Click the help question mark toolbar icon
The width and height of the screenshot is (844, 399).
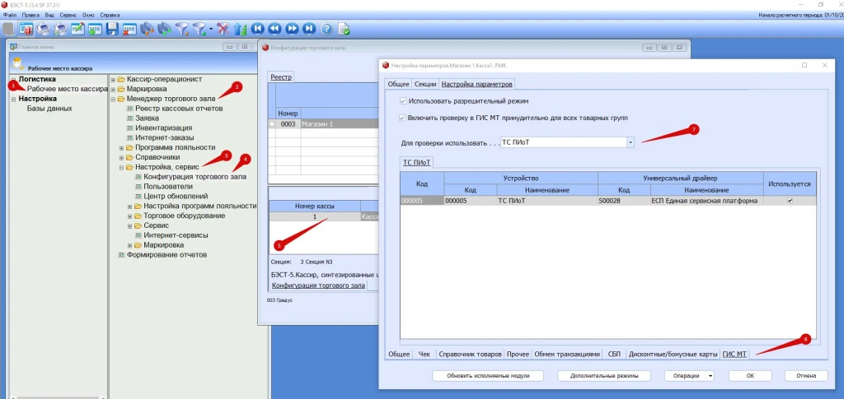click(x=326, y=29)
